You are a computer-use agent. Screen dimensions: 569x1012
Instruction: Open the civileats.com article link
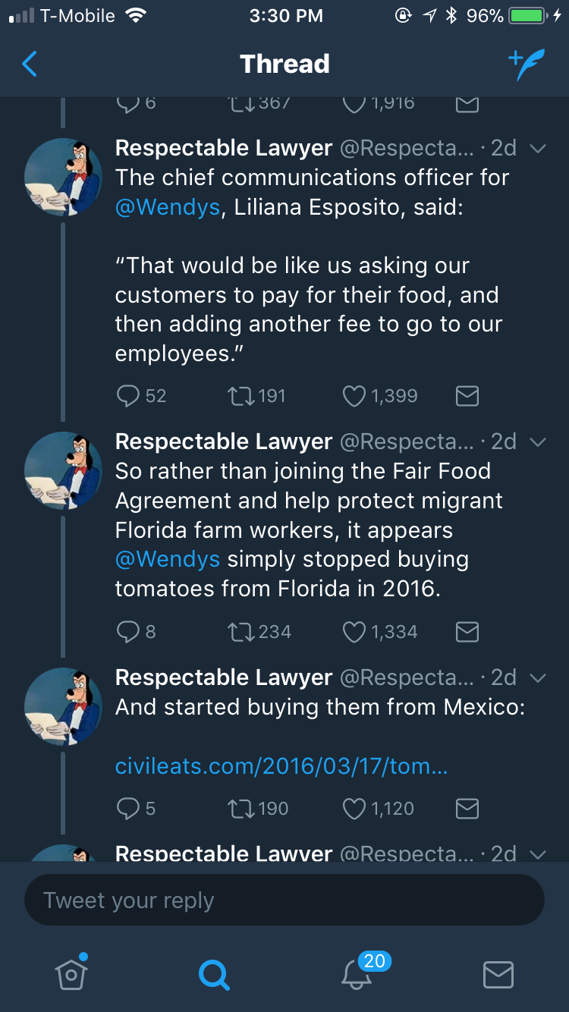coord(281,767)
